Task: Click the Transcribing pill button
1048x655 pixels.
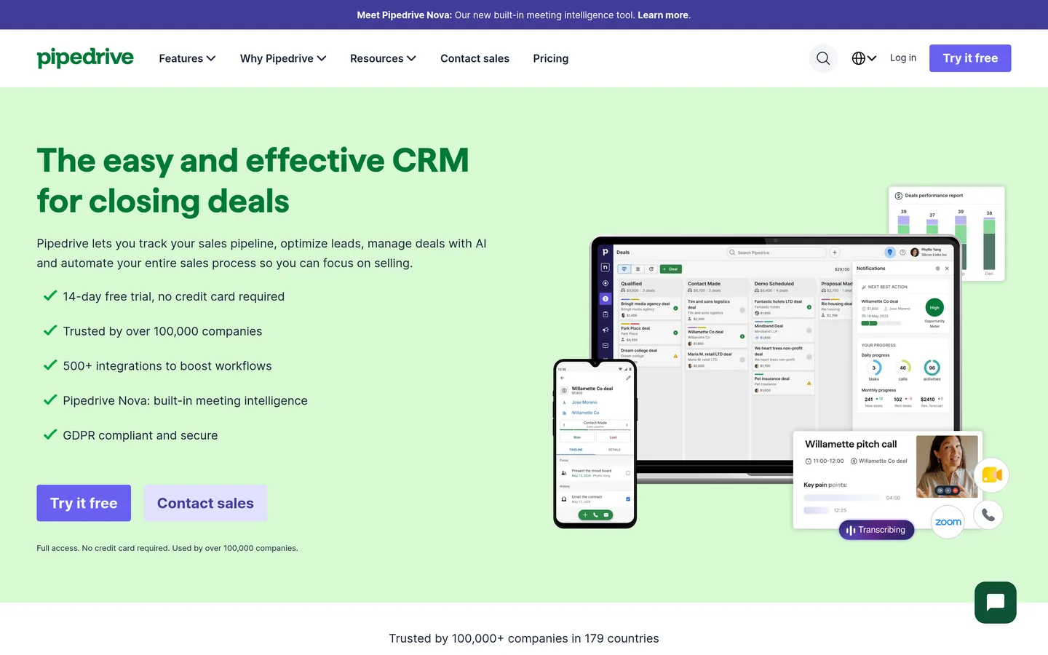Action: point(876,530)
